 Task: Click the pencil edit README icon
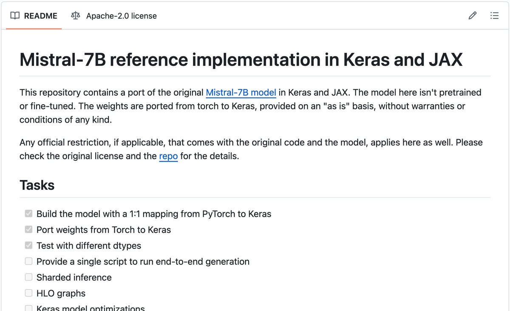[x=472, y=16]
